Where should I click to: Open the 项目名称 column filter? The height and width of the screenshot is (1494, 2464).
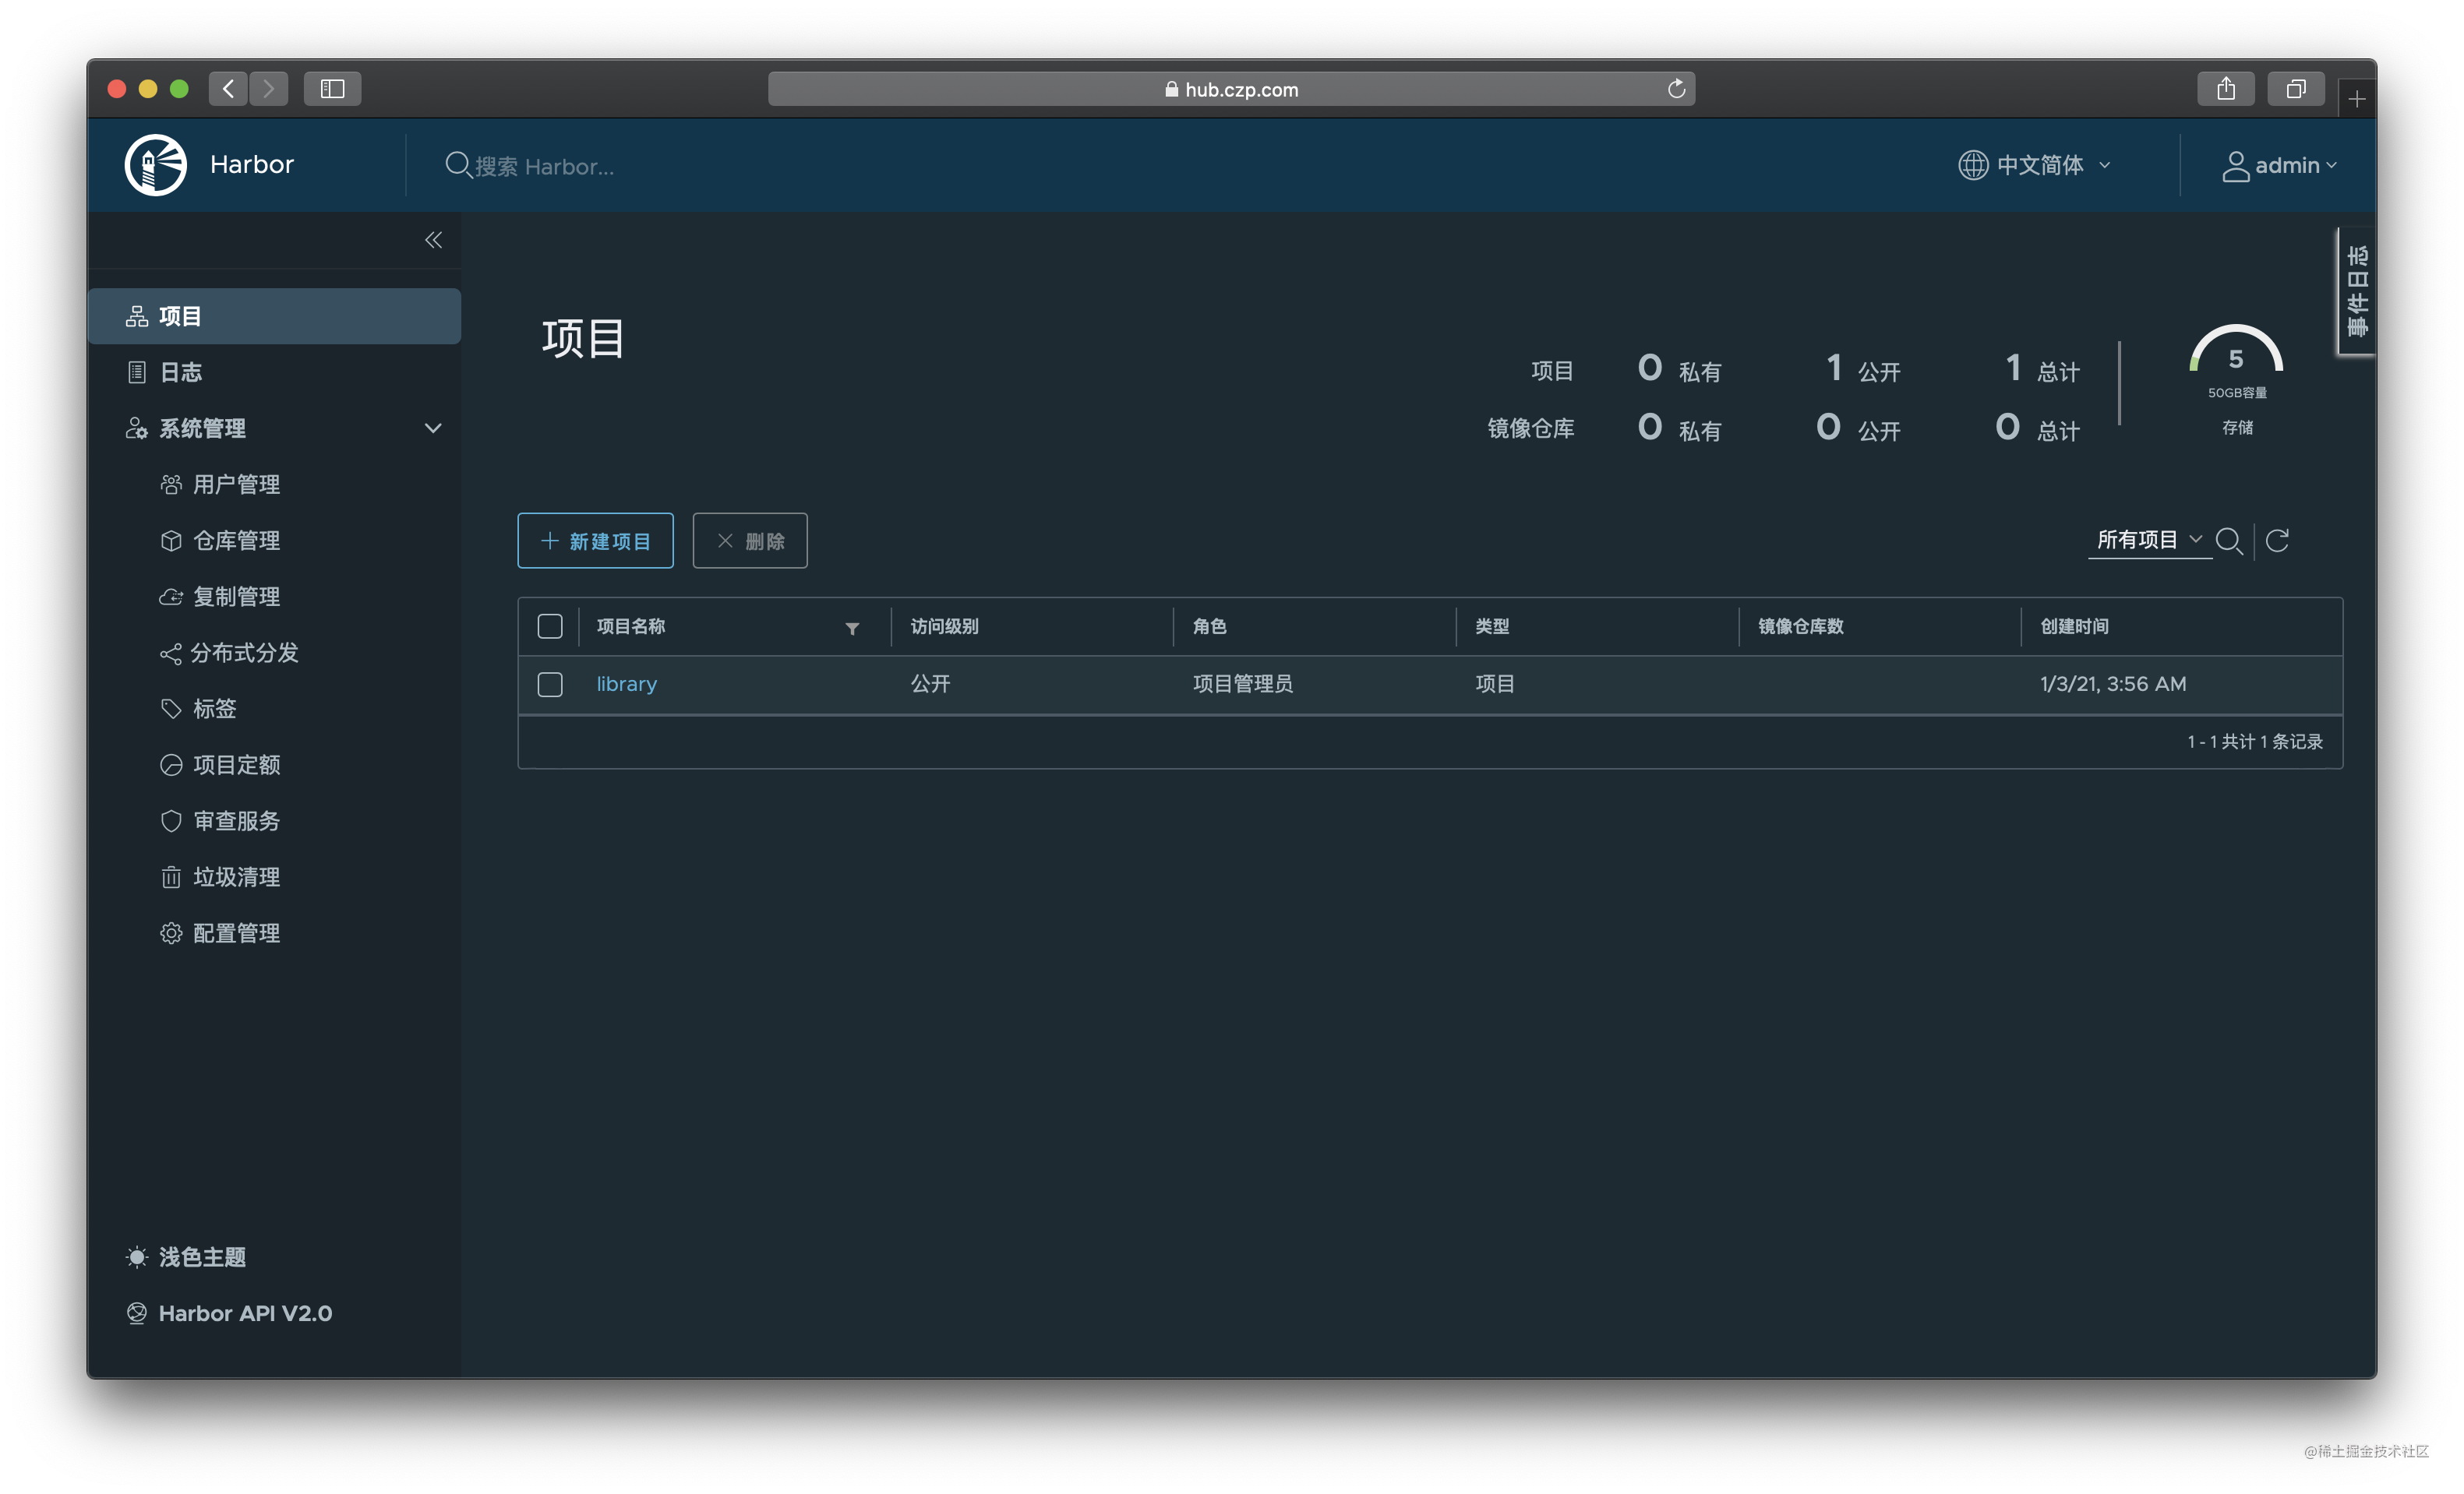tap(852, 628)
